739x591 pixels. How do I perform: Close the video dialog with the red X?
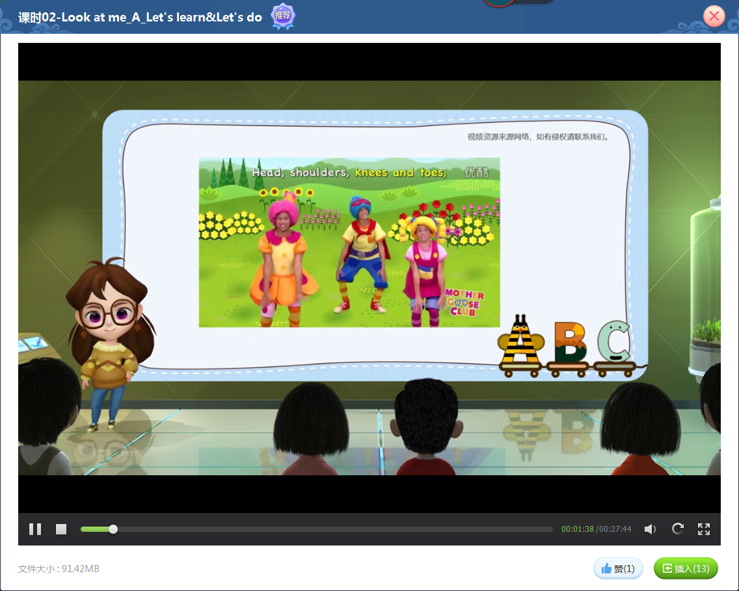click(x=714, y=16)
